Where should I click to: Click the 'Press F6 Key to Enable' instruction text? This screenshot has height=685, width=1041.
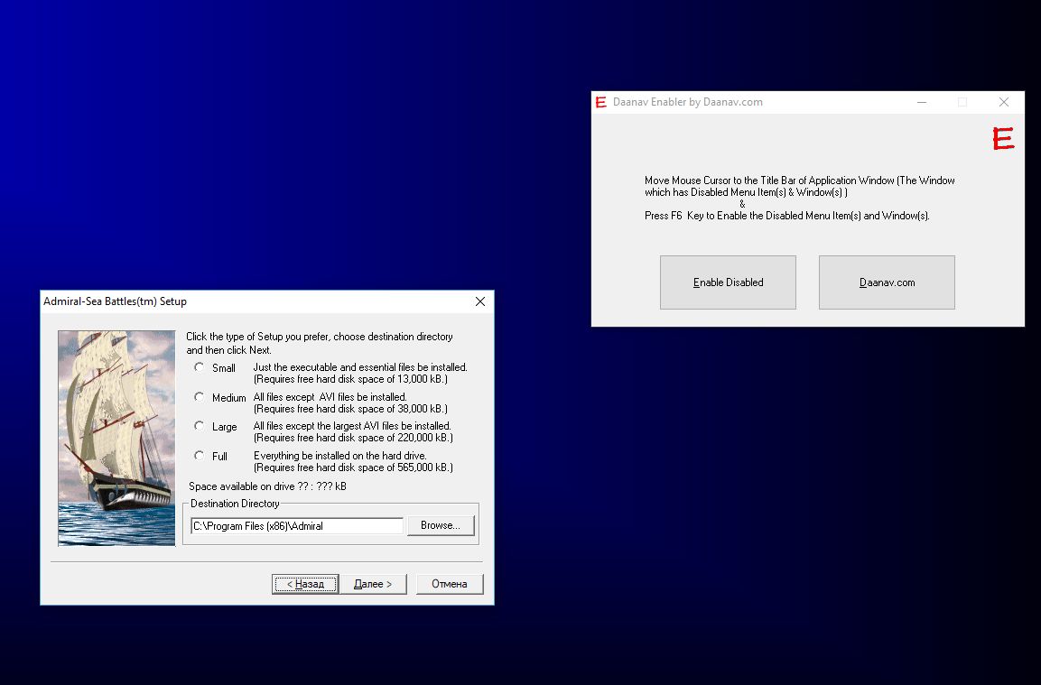click(x=786, y=216)
